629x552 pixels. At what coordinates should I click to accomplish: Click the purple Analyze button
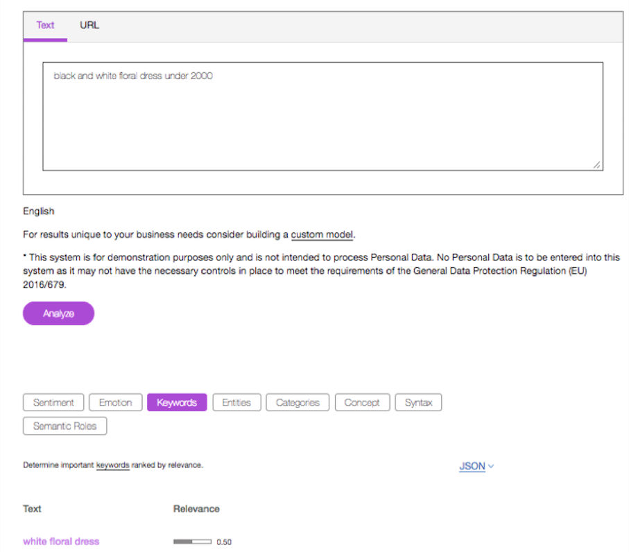[58, 313]
